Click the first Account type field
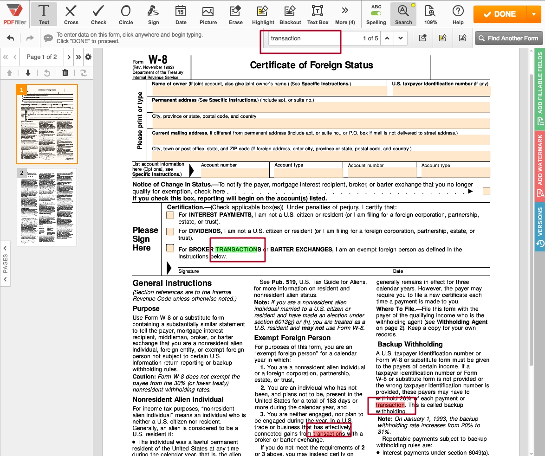Viewport: 545px width, 456px height. click(x=308, y=173)
